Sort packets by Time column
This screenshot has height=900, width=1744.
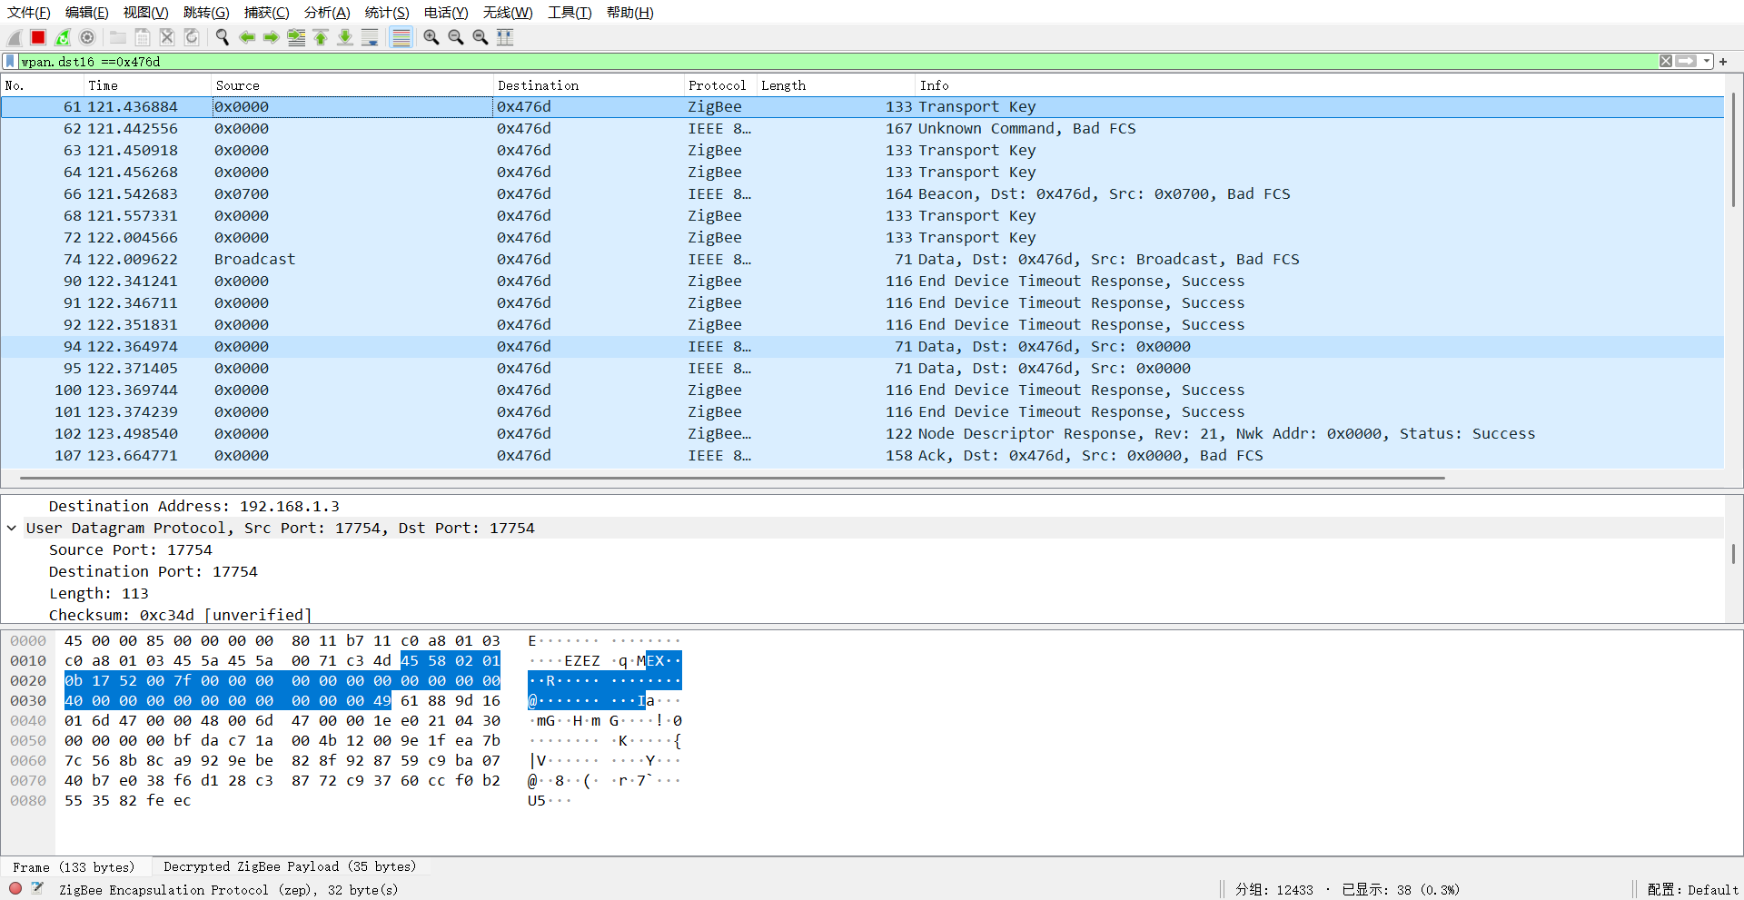pyautogui.click(x=147, y=85)
